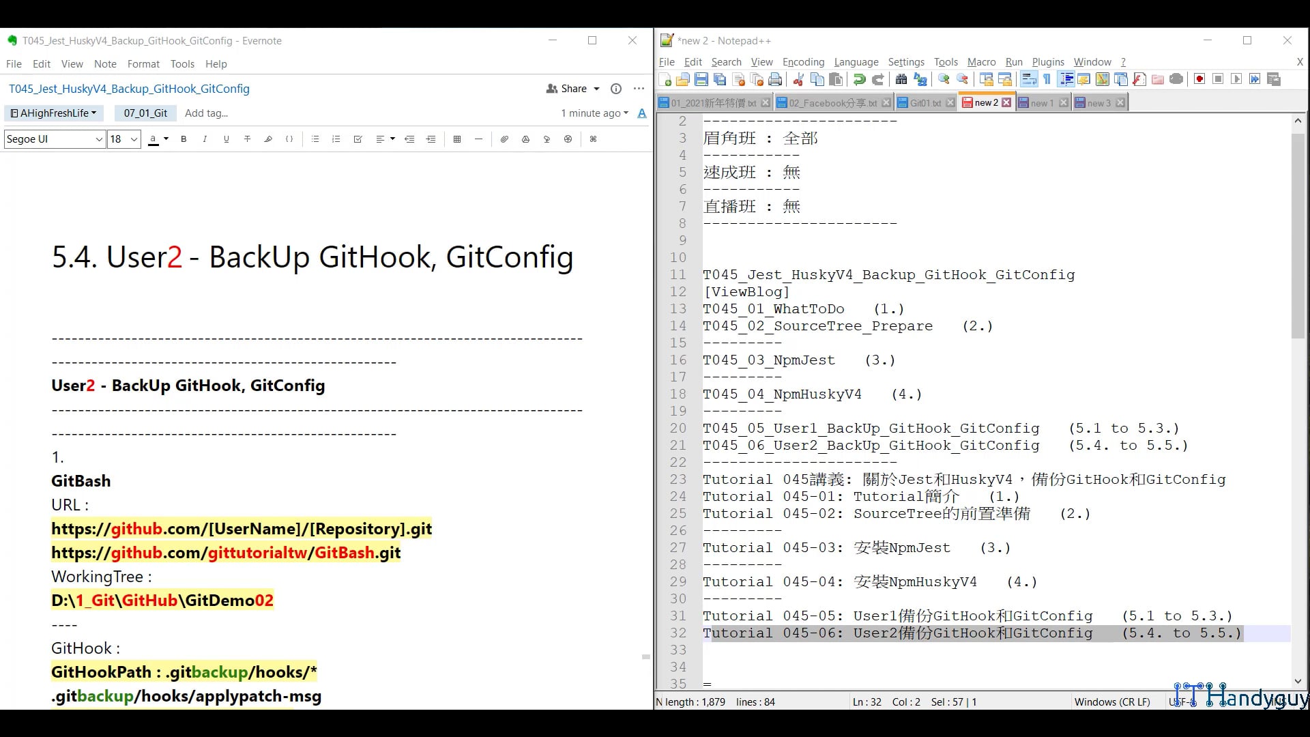Apply underline to the note text
The height and width of the screenshot is (737, 1310).
point(227,139)
